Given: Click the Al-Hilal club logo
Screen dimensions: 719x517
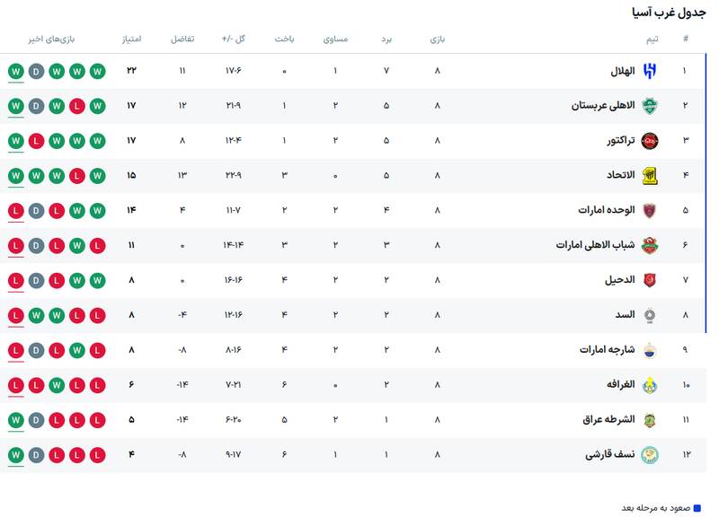Looking at the screenshot, I should 650,71.
